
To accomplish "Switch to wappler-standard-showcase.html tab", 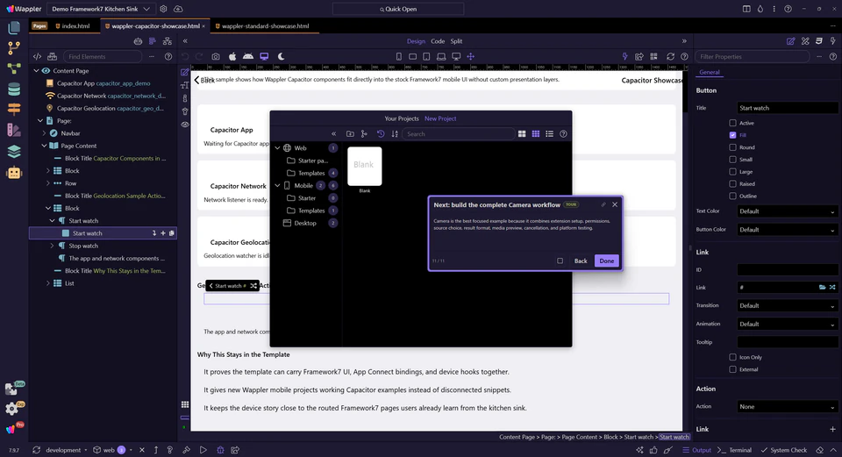I will pos(262,25).
